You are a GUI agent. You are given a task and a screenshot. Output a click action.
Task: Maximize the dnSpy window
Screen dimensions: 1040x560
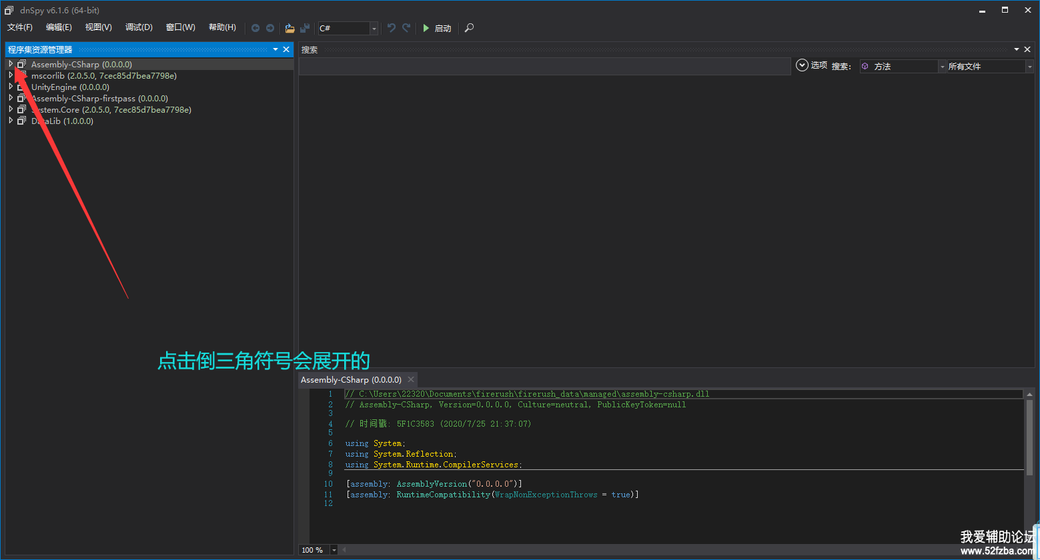pyautogui.click(x=1005, y=10)
